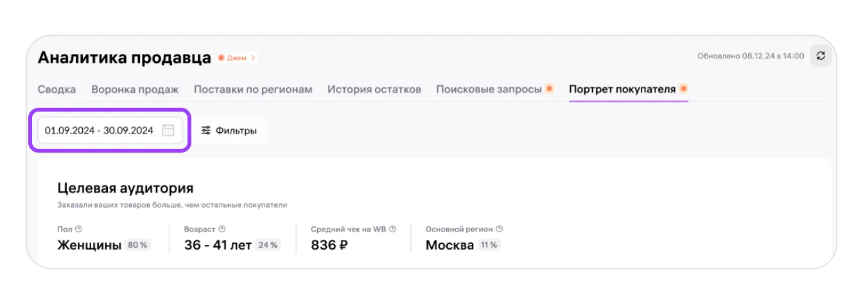Click the date range input field
863x304 pixels.
[99, 131]
